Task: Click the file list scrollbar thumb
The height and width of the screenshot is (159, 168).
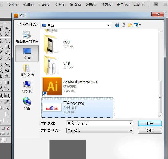Action: [160, 97]
